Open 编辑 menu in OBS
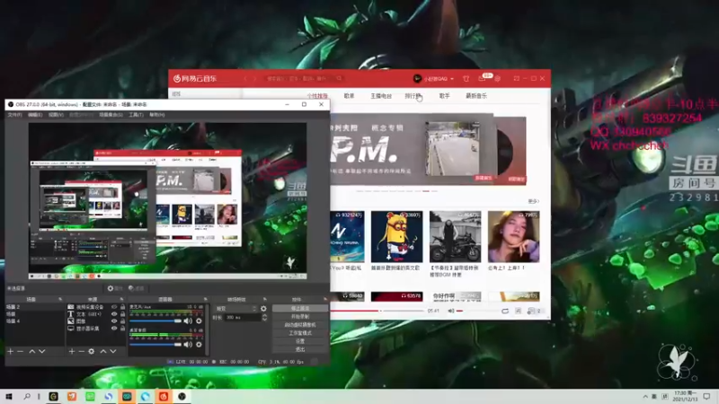This screenshot has height=404, width=719. point(35,115)
